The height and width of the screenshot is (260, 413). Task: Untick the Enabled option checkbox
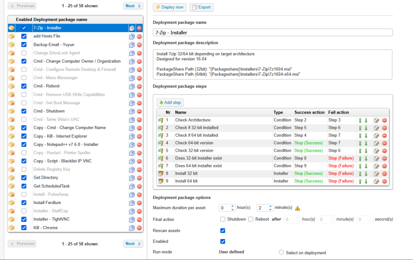[x=223, y=241]
